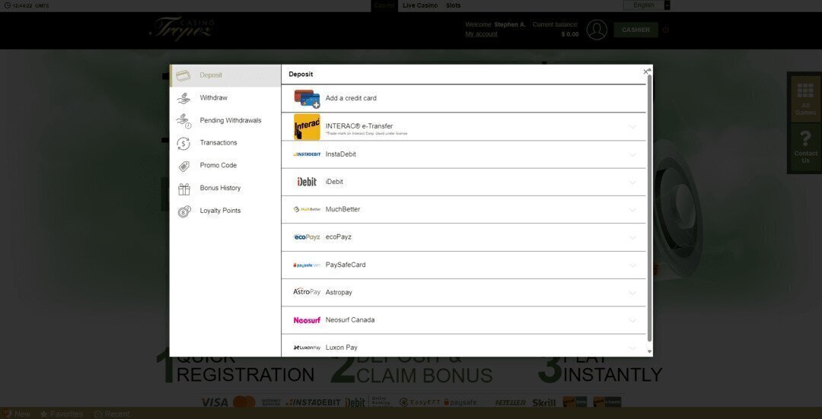Click the InstaDebit logo
This screenshot has width=822, height=419.
tap(307, 154)
